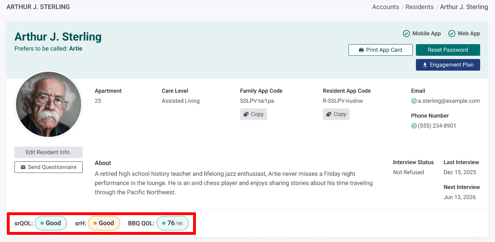The height and width of the screenshot is (242, 495).
Task: Click the Web App label
Action: (469, 34)
